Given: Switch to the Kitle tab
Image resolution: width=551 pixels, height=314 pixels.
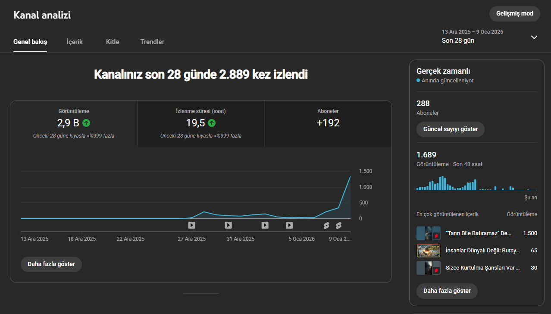Looking at the screenshot, I should [x=113, y=42].
